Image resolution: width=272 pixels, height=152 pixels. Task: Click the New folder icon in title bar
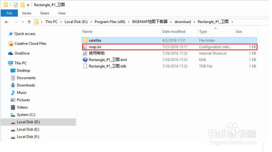(22, 5)
